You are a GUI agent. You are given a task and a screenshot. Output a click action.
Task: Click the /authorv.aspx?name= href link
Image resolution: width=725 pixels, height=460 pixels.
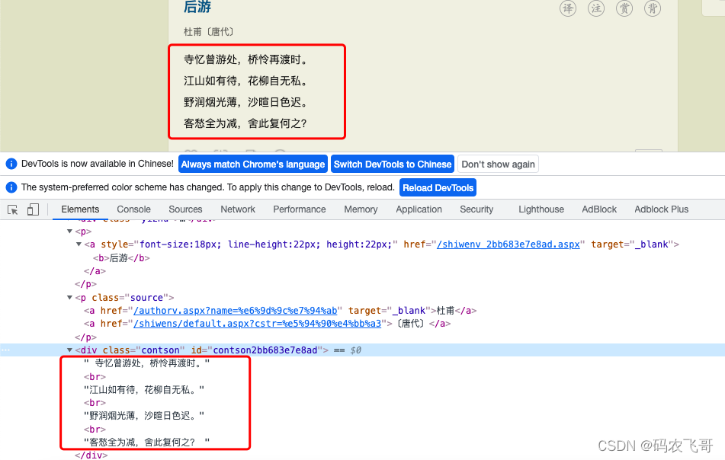(236, 311)
